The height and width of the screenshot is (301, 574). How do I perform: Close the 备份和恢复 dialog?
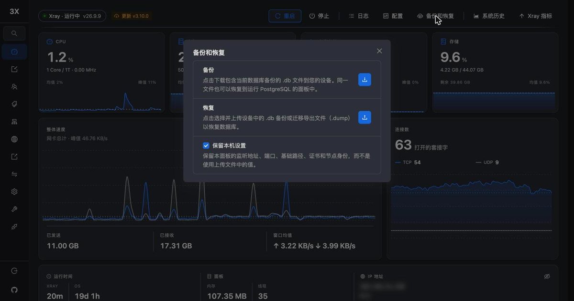pos(379,51)
